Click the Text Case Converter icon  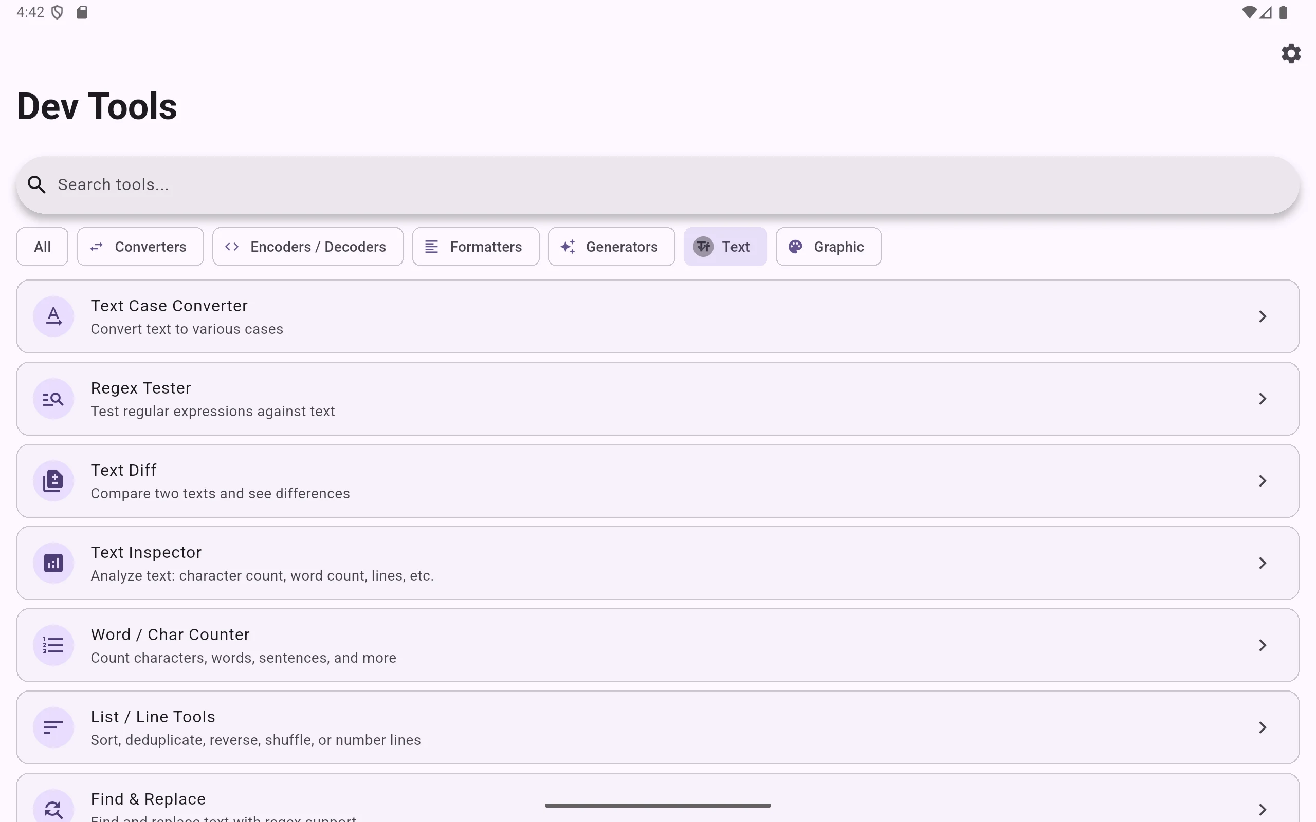53,316
